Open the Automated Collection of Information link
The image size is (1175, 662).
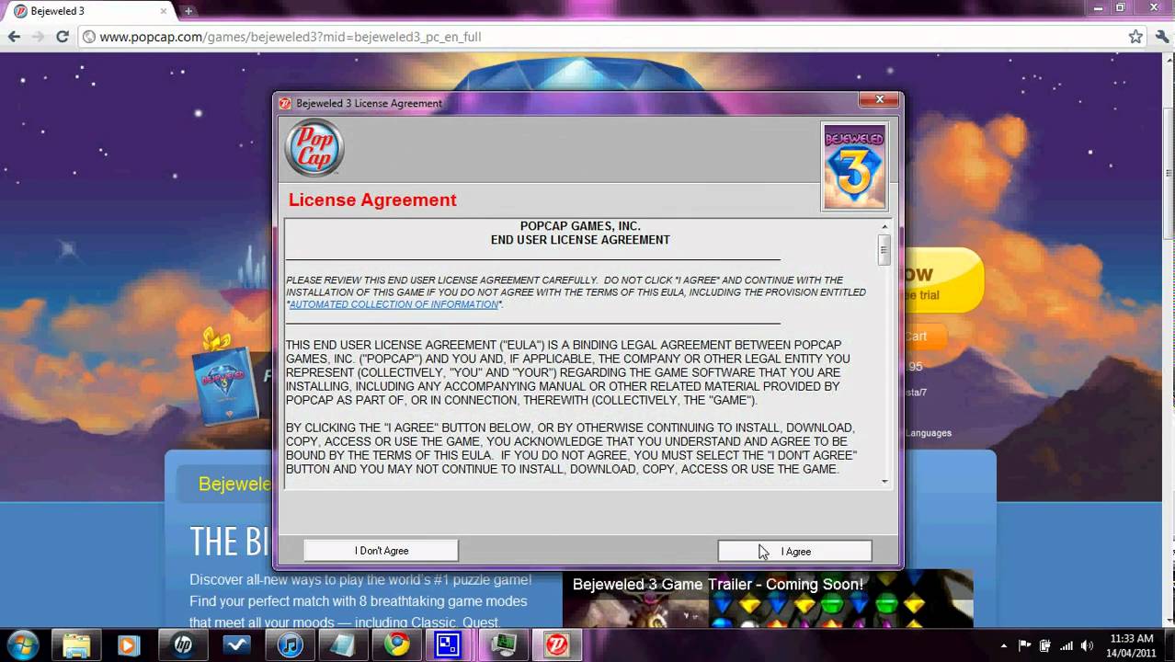[x=394, y=304]
